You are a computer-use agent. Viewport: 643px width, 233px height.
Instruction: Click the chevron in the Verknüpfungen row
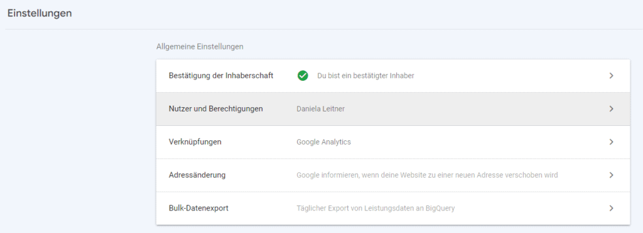coord(611,142)
